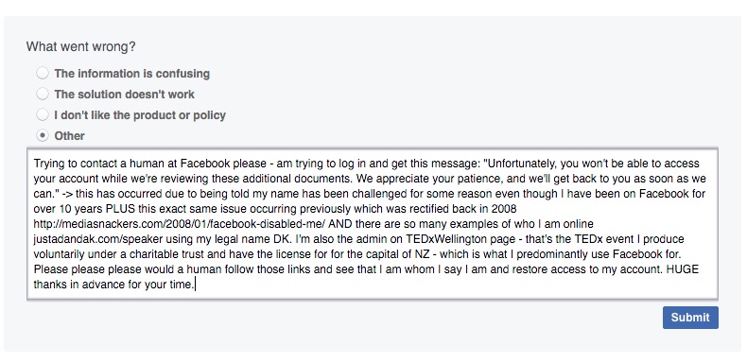Click the Submit button

(x=690, y=318)
